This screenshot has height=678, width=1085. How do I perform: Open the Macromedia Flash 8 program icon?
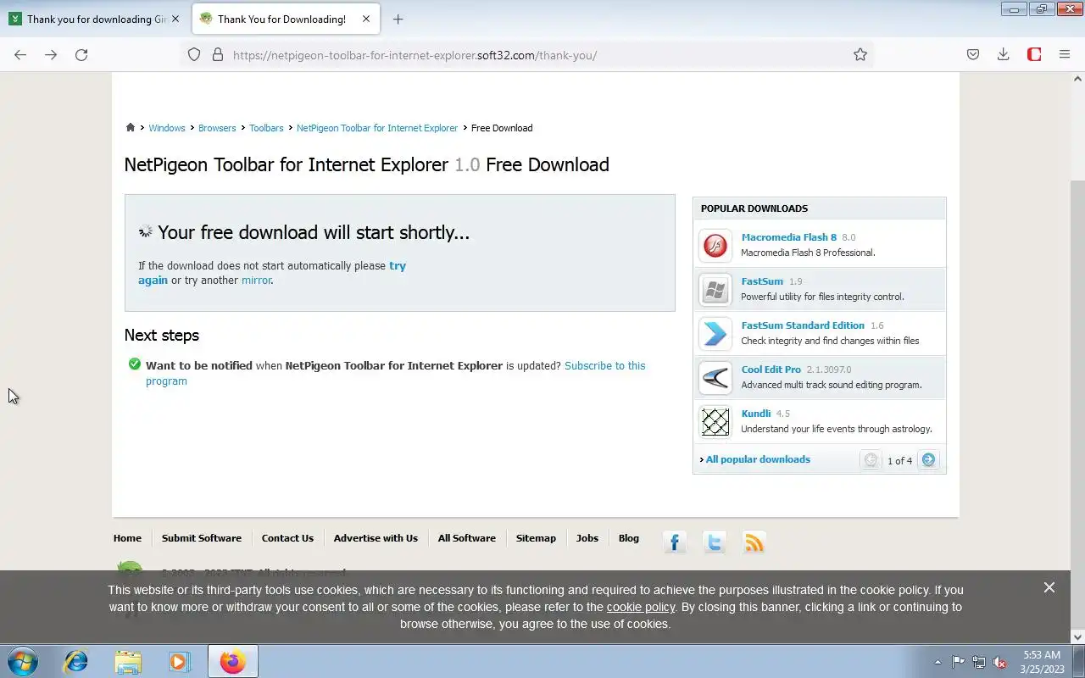pos(715,246)
